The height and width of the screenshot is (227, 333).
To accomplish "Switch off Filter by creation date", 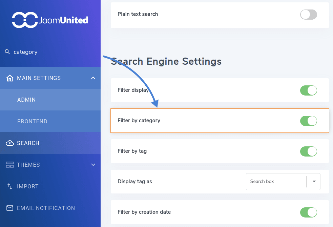I will (x=308, y=212).
